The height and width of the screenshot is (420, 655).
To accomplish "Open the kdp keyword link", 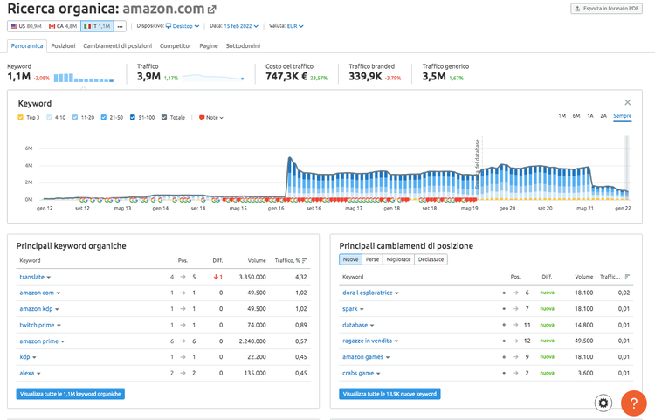I will [24, 357].
